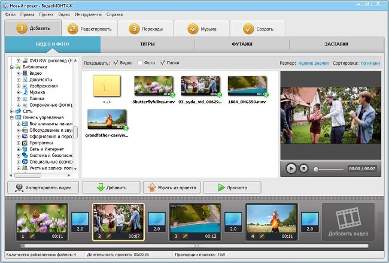The height and width of the screenshot is (263, 389).
Task: Select the 1864_DNG350.mov thumbnail
Action: (x=247, y=86)
